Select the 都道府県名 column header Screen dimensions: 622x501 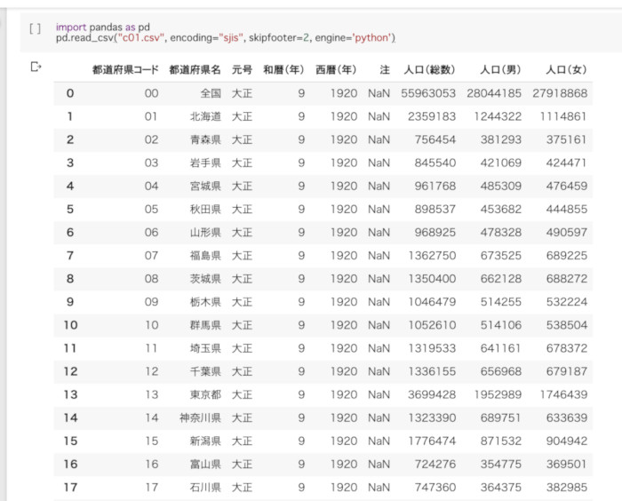pyautogui.click(x=195, y=70)
